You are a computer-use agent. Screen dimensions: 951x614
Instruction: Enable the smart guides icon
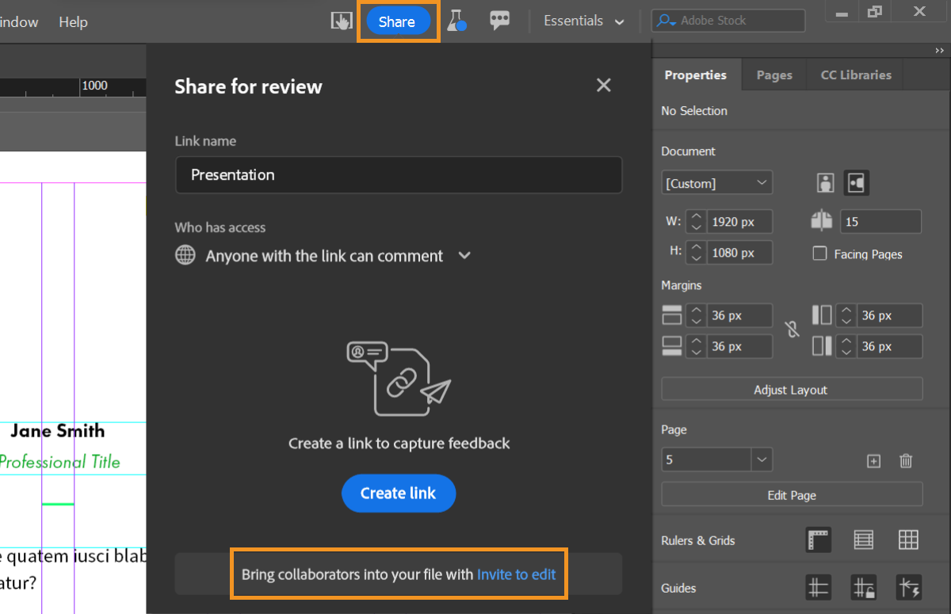click(x=909, y=588)
